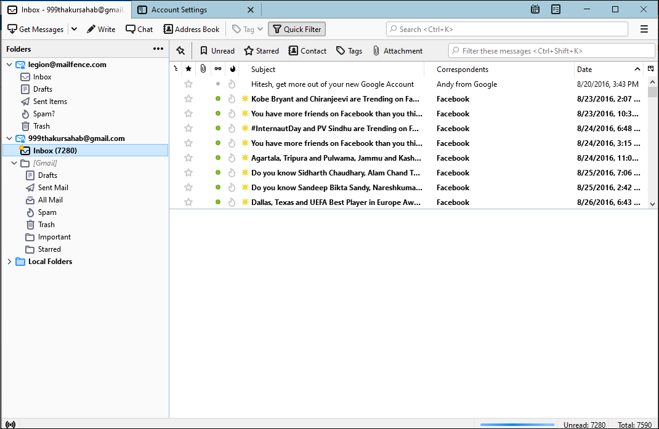Filter messages with Attachment

[397, 51]
